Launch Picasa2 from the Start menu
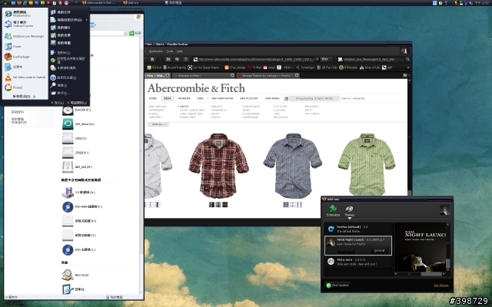Viewport: 492px width, 307px height. 24,87
